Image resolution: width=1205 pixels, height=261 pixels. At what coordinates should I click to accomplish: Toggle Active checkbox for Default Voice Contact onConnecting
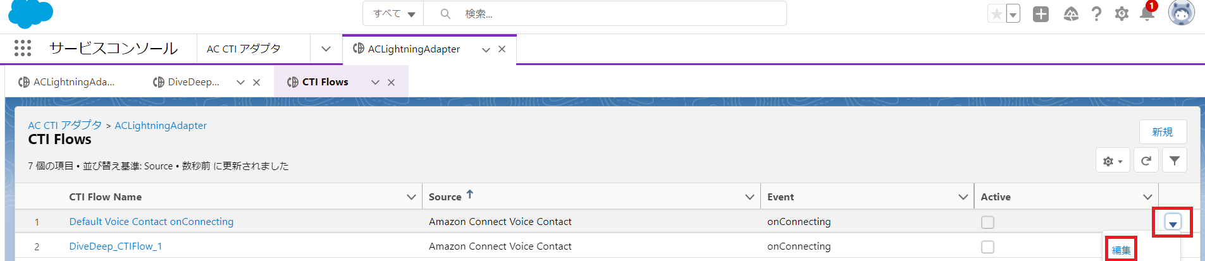click(987, 222)
